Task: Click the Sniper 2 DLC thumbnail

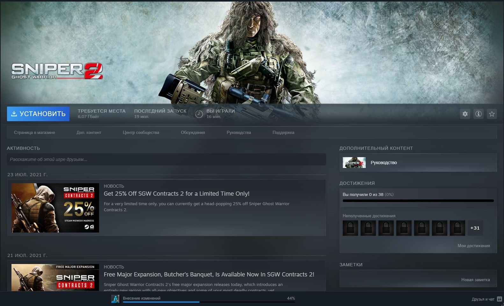Action: (354, 163)
